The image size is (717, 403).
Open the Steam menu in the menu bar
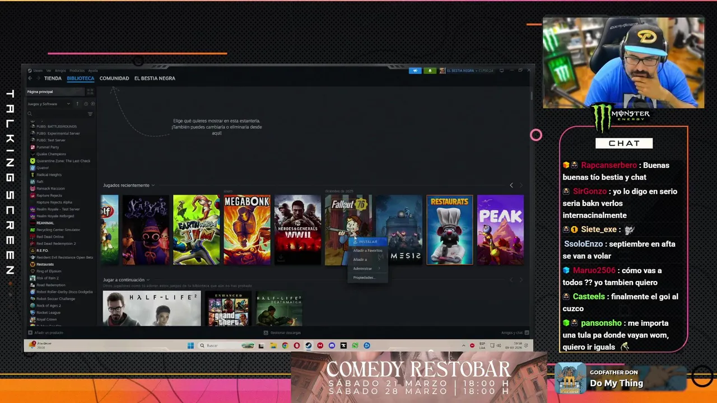pos(37,71)
